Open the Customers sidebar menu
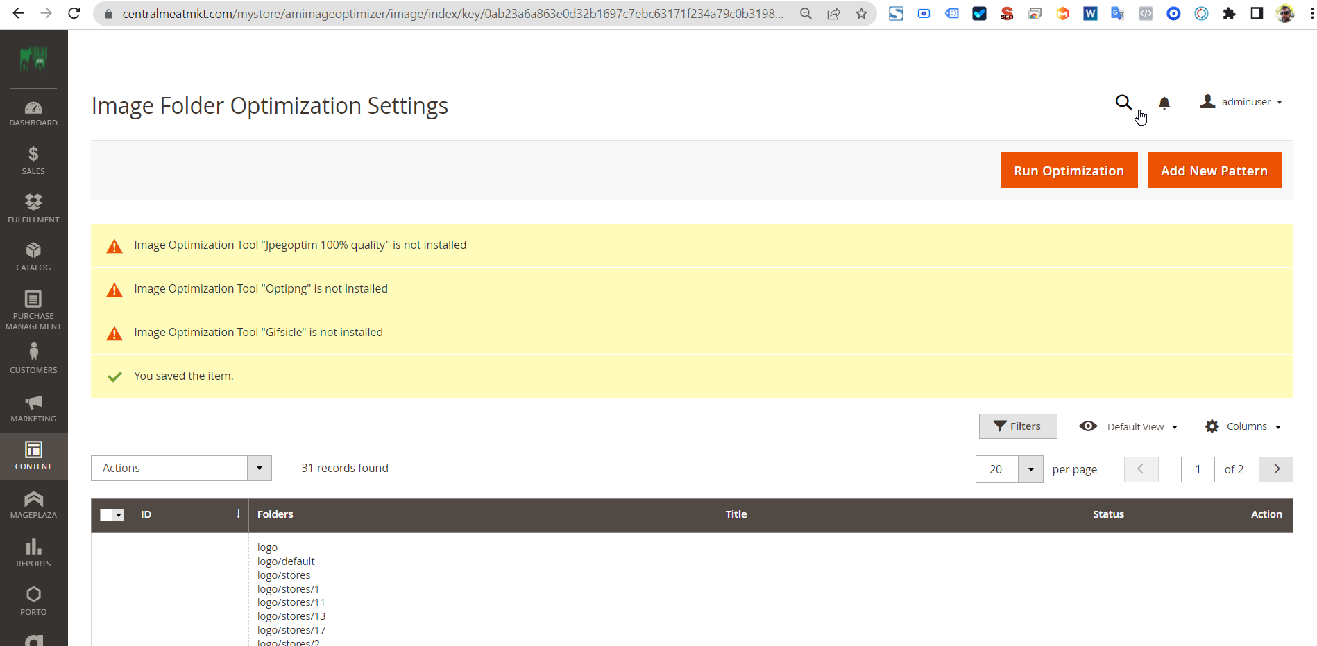 (33, 359)
